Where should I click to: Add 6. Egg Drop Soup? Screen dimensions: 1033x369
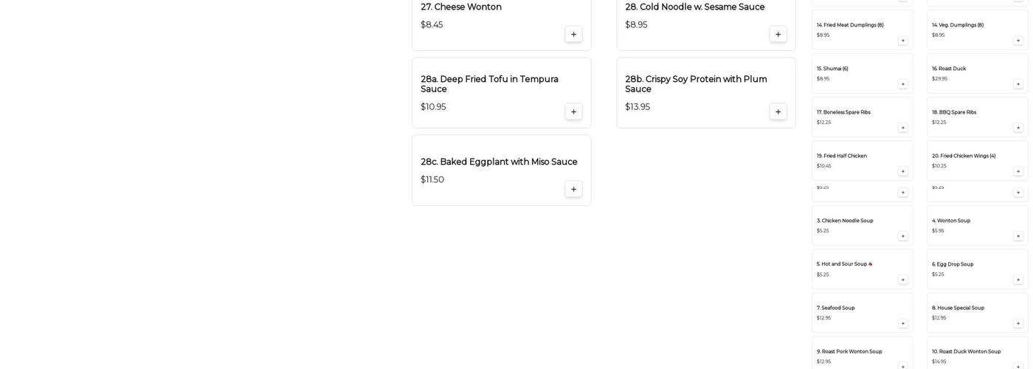1018,280
